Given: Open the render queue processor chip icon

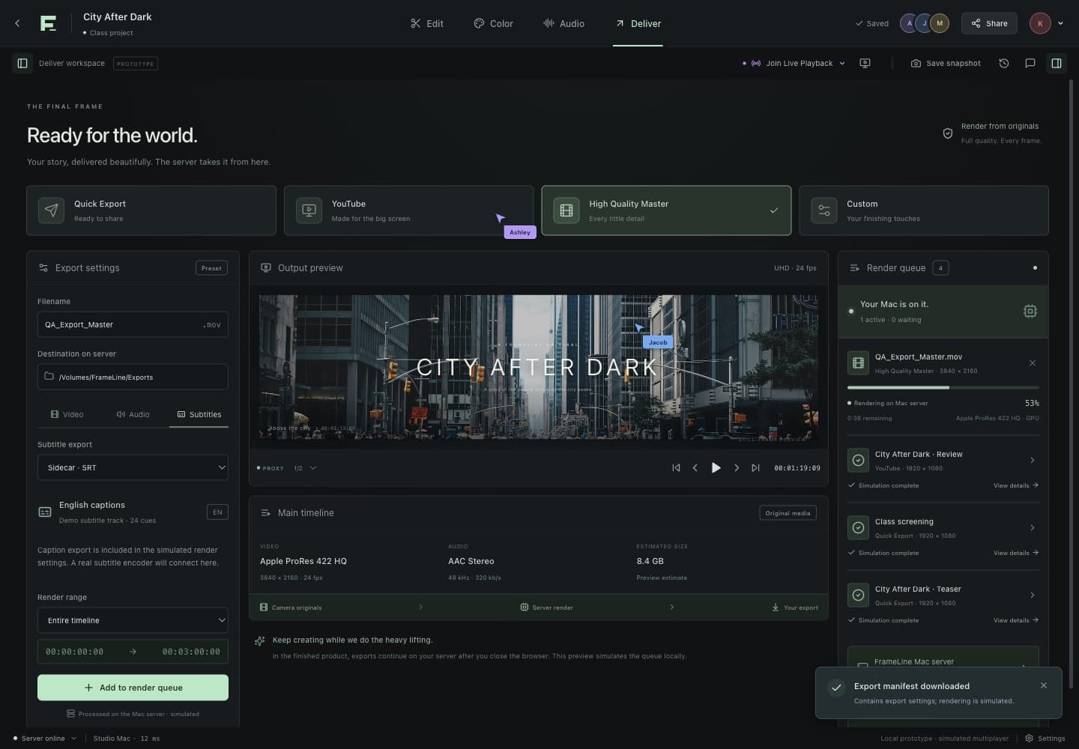Looking at the screenshot, I should click(1030, 311).
